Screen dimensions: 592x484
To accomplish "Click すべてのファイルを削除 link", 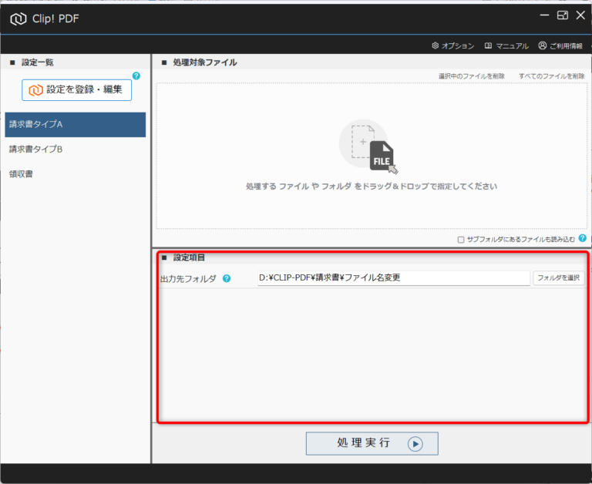I will (x=552, y=76).
